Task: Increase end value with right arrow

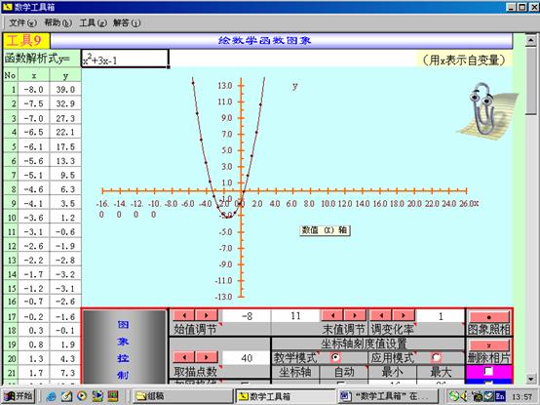Action: coord(355,315)
